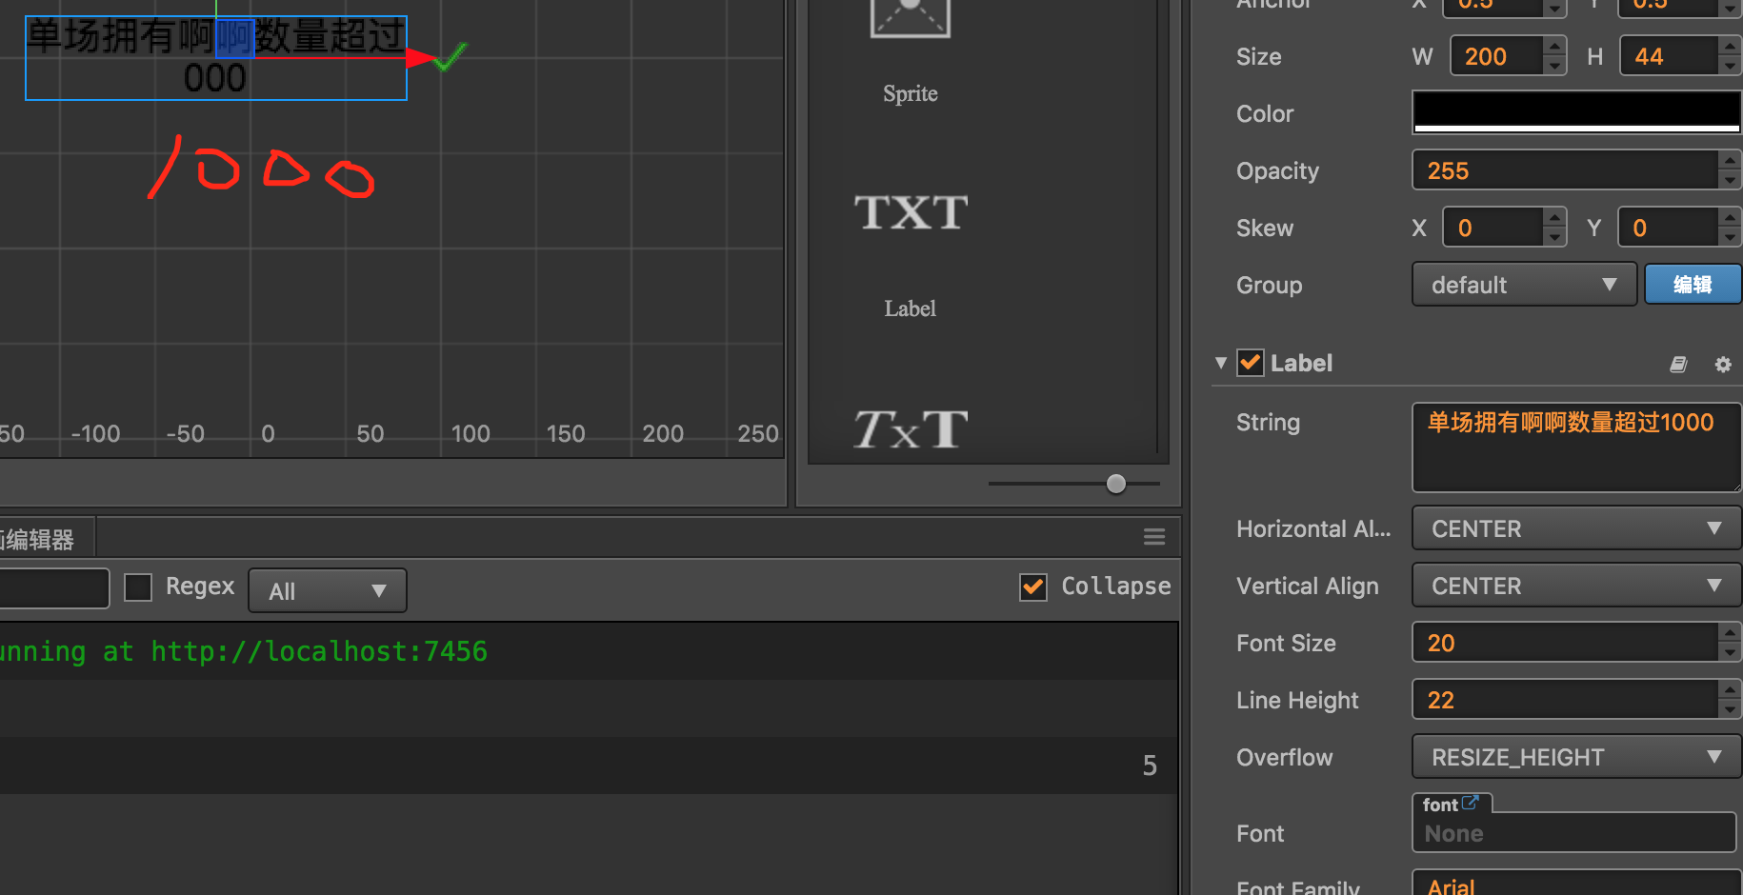Screen dimensions: 1743x895
Task: Increment Size H with stepper arrows
Action: [x=1730, y=47]
